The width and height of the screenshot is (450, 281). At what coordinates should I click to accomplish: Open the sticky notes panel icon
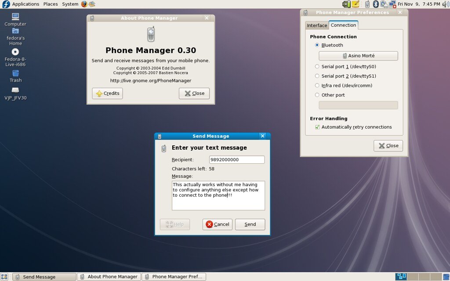click(x=356, y=4)
